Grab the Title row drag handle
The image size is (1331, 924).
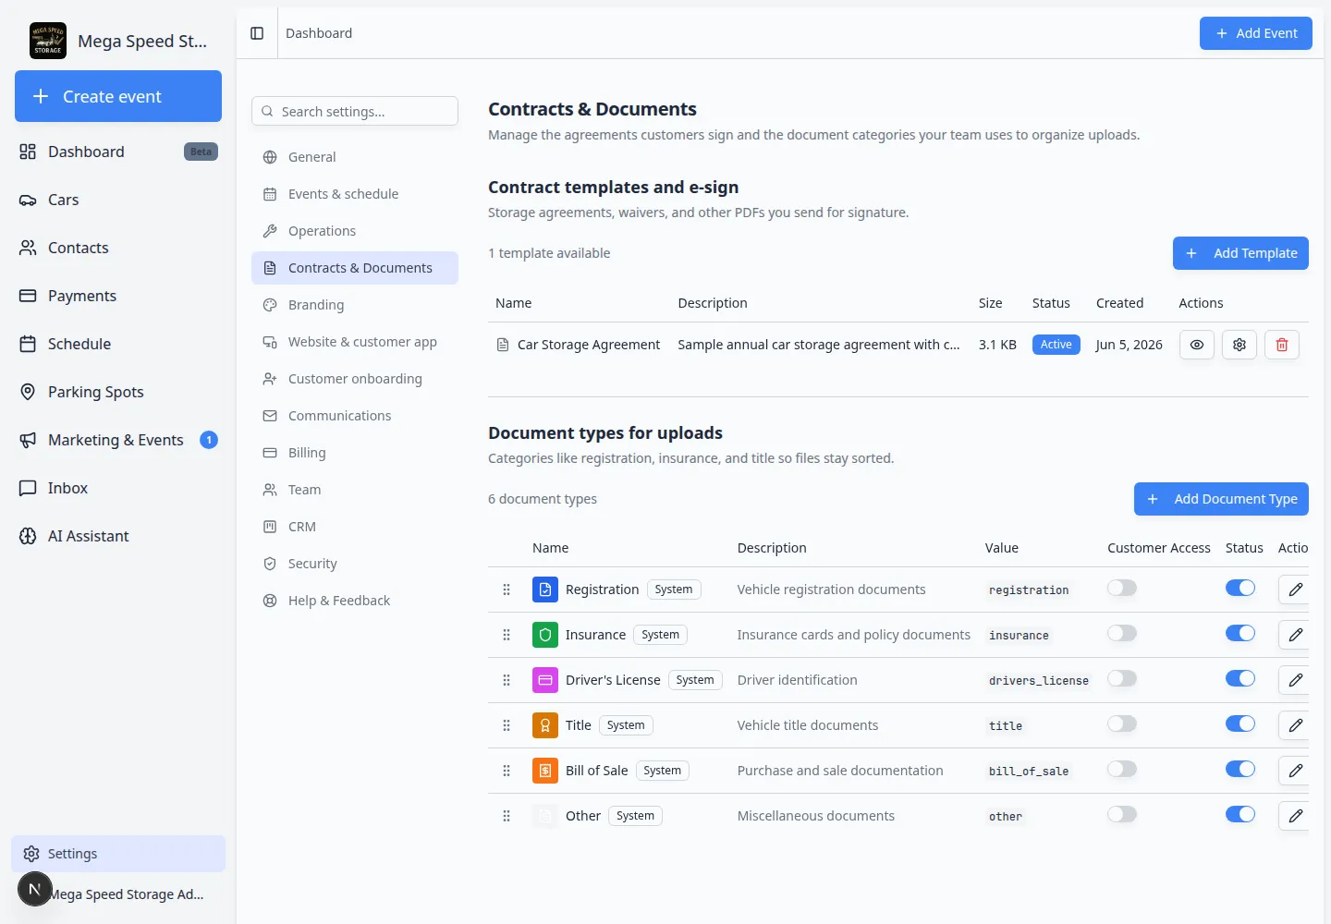click(507, 725)
